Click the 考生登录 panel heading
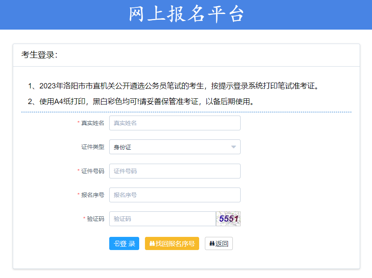 (39, 55)
